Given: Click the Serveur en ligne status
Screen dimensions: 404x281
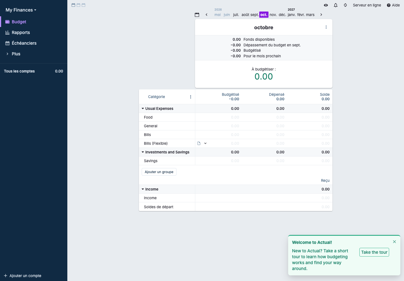Looking at the screenshot, I should click(367, 5).
